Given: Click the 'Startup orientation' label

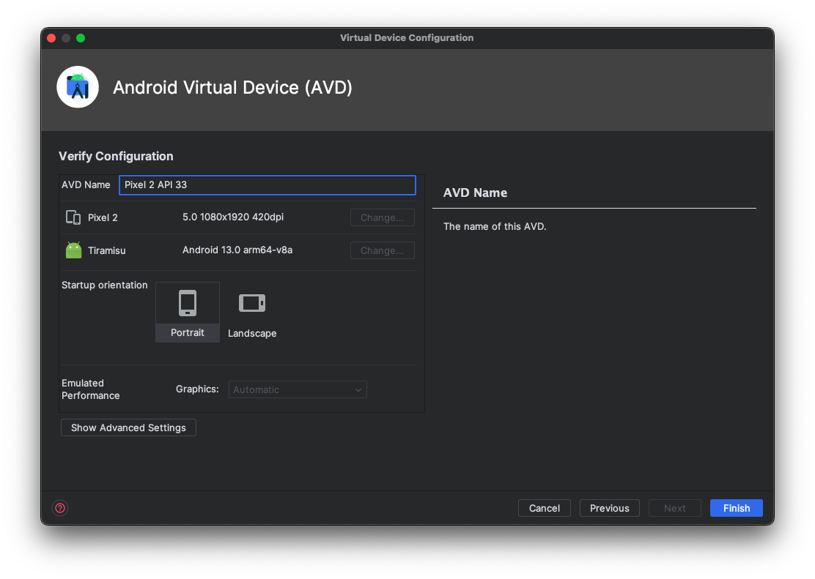Looking at the screenshot, I should [x=105, y=285].
